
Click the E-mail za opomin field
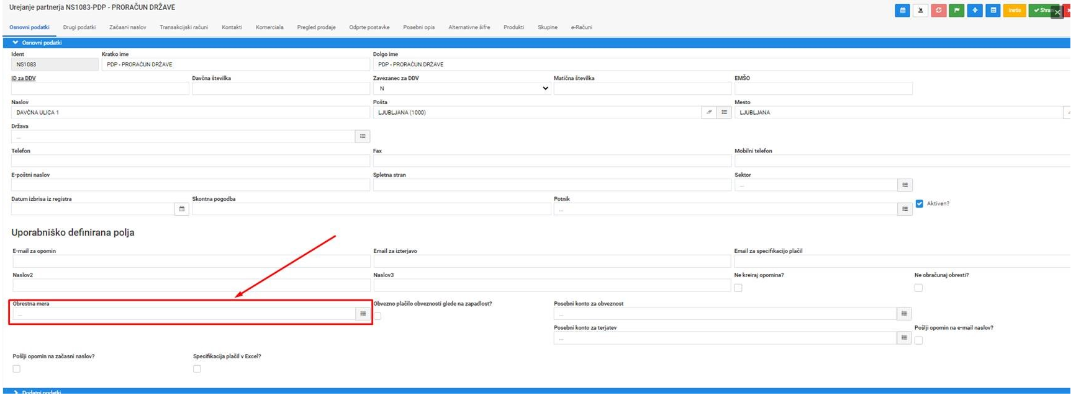pyautogui.click(x=191, y=261)
